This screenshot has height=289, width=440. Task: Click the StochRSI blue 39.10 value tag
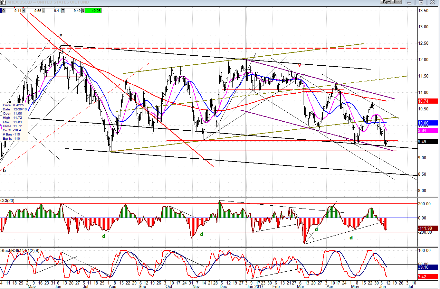(x=427, y=267)
